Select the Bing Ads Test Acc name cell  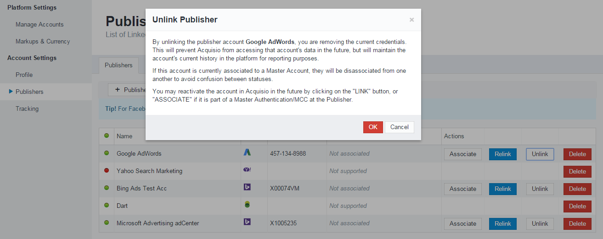point(141,188)
